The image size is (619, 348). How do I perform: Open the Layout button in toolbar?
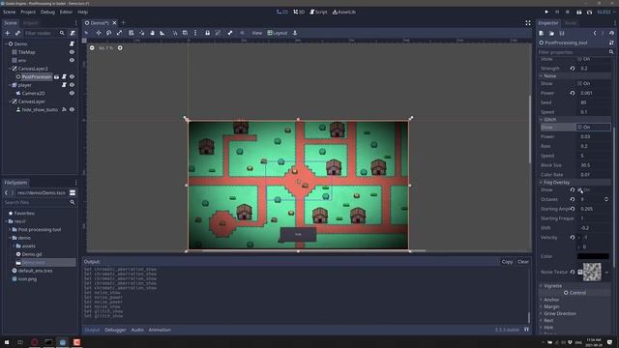point(278,33)
